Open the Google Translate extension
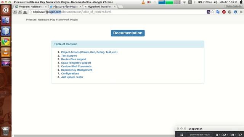Image resolution: width=244 pixels, height=137 pixels. (x=218, y=12)
